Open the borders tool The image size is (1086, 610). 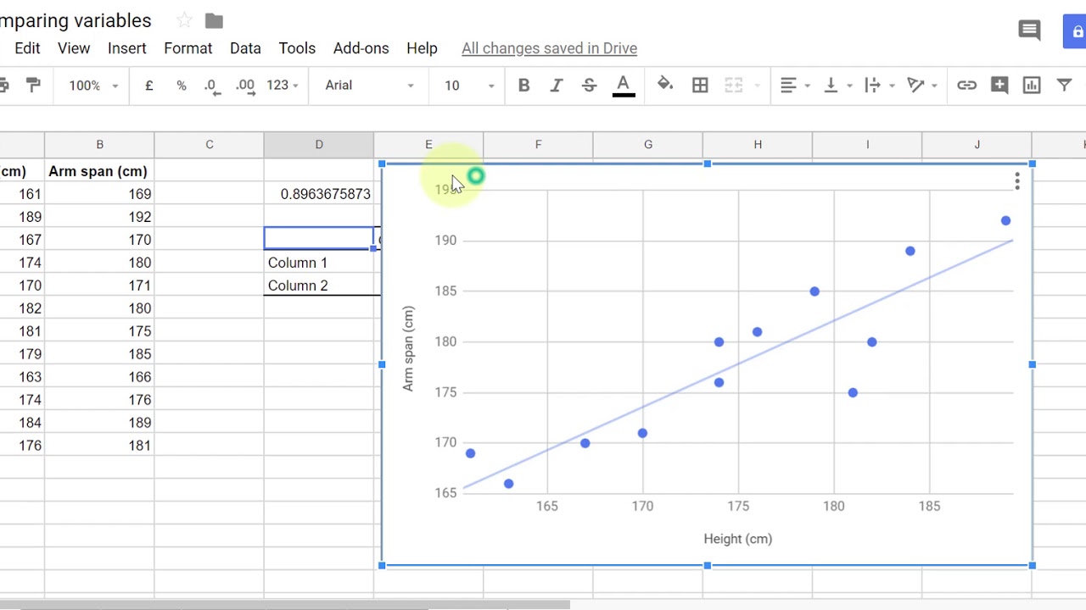pyautogui.click(x=700, y=85)
